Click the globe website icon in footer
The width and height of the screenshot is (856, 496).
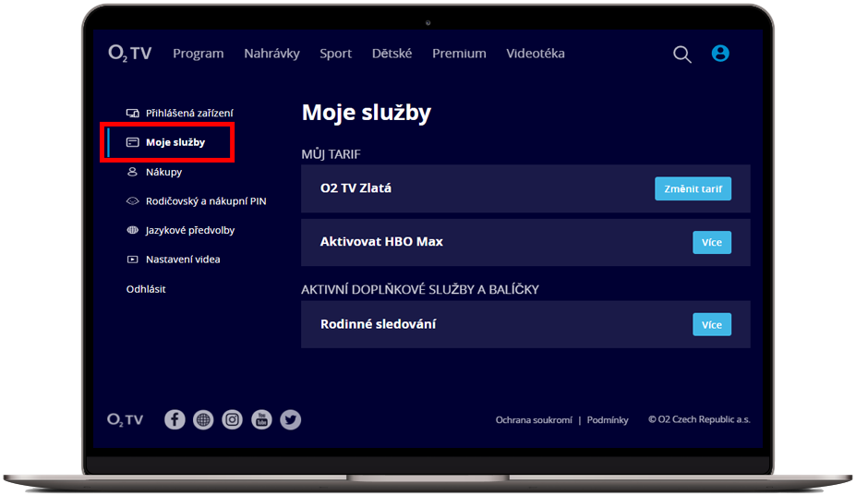tap(203, 419)
